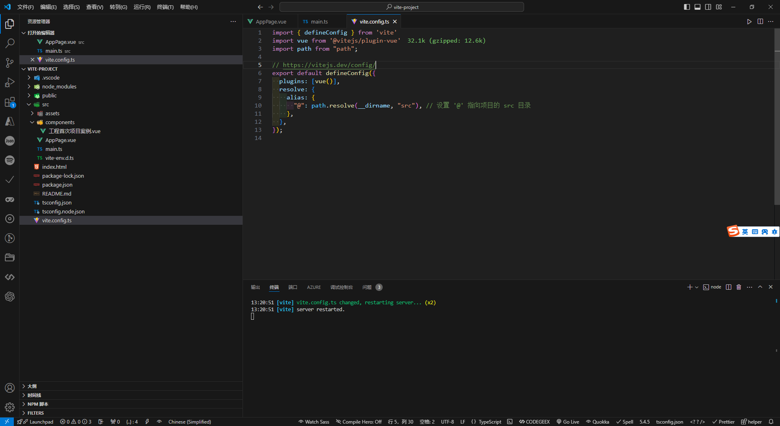Image resolution: width=780 pixels, height=426 pixels.
Task: Expand the node_modules folder
Action: (x=29, y=86)
